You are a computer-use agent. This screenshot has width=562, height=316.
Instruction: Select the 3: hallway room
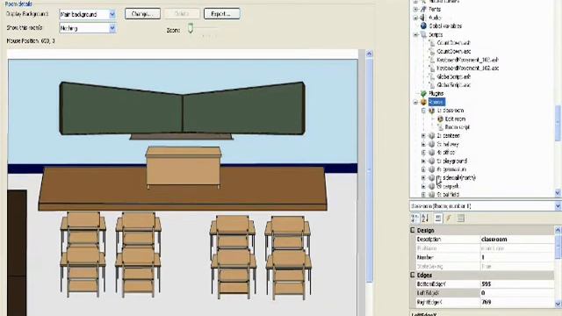tap(448, 144)
